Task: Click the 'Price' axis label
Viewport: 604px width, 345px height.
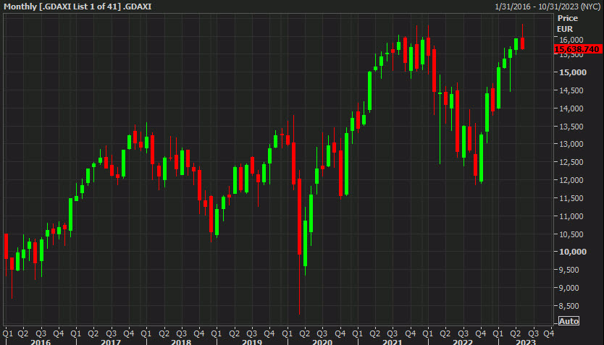Action: 567,18
